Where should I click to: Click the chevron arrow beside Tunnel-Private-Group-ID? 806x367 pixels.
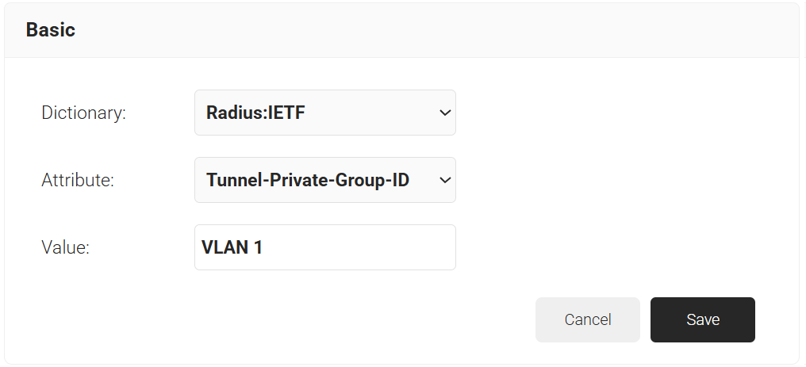click(444, 180)
